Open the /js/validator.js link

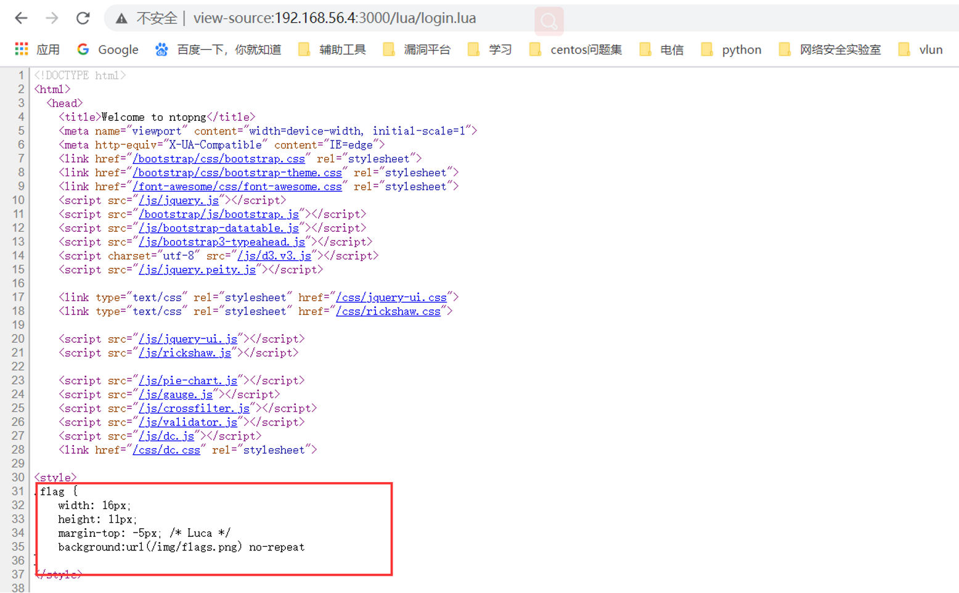(188, 422)
